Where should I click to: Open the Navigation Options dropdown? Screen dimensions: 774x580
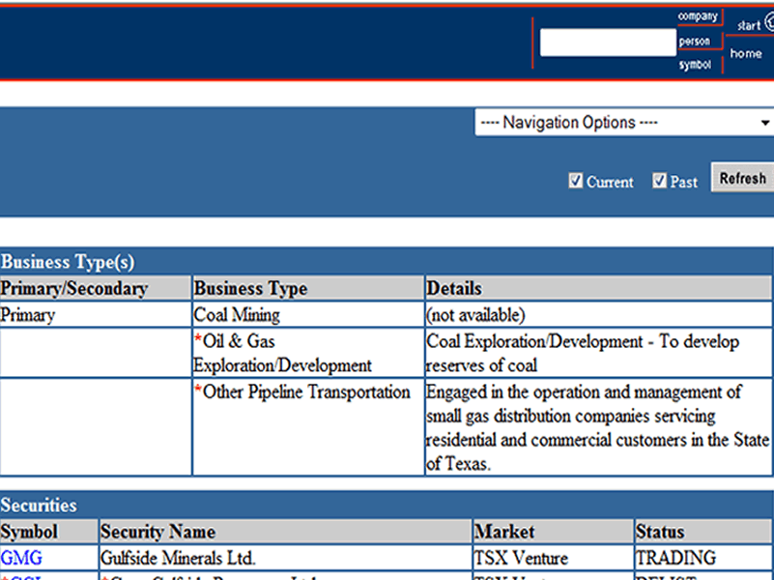624,123
